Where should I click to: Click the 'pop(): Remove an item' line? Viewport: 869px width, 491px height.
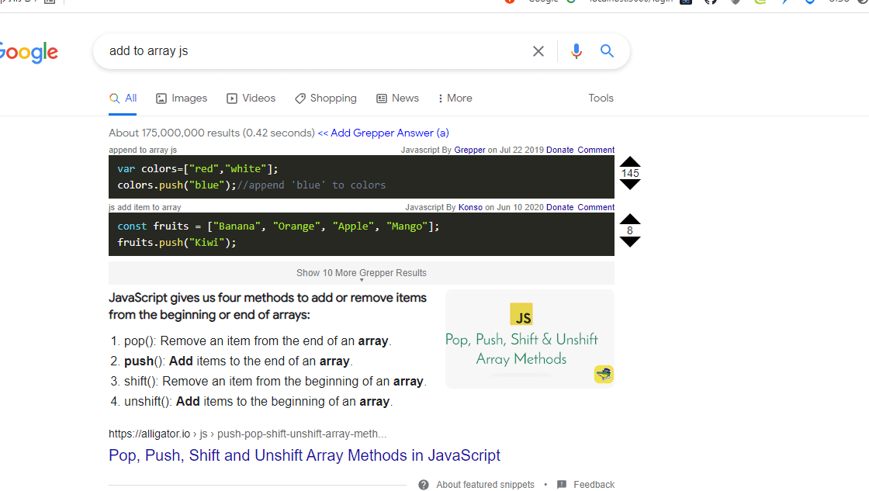click(258, 341)
